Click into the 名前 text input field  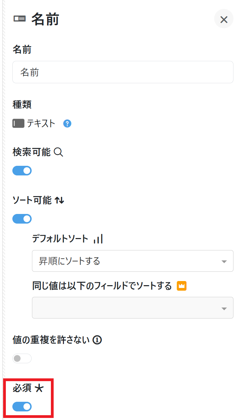123,72
